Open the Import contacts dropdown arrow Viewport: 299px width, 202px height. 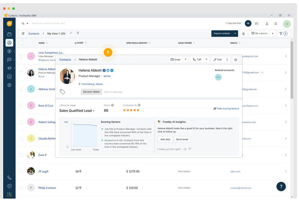pyautogui.click(x=235, y=34)
